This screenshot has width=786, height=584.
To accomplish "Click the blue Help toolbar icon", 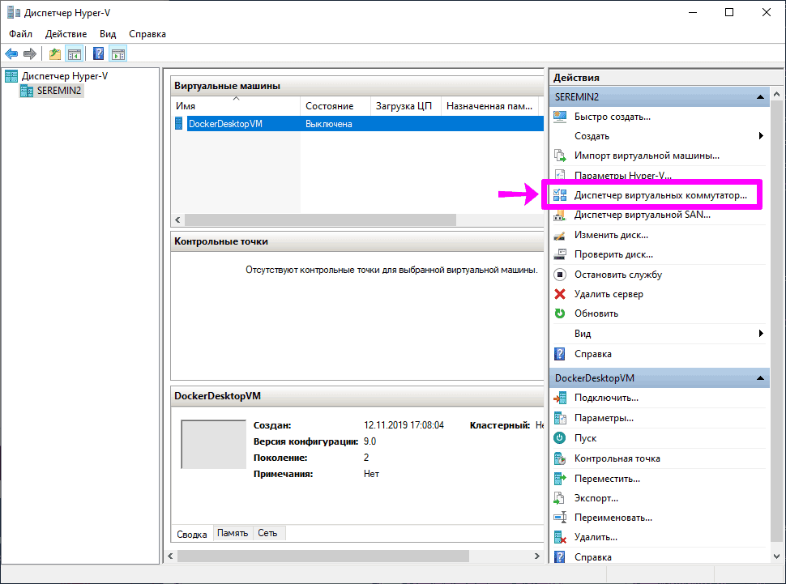I will pos(99,53).
